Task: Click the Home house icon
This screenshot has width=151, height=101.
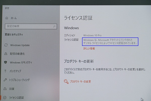Action: click(7, 18)
